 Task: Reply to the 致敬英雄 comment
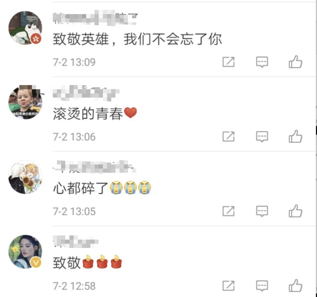[262, 62]
